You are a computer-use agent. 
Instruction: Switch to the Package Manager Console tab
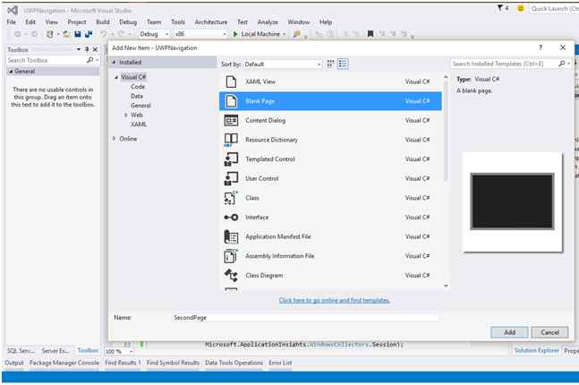(64, 363)
